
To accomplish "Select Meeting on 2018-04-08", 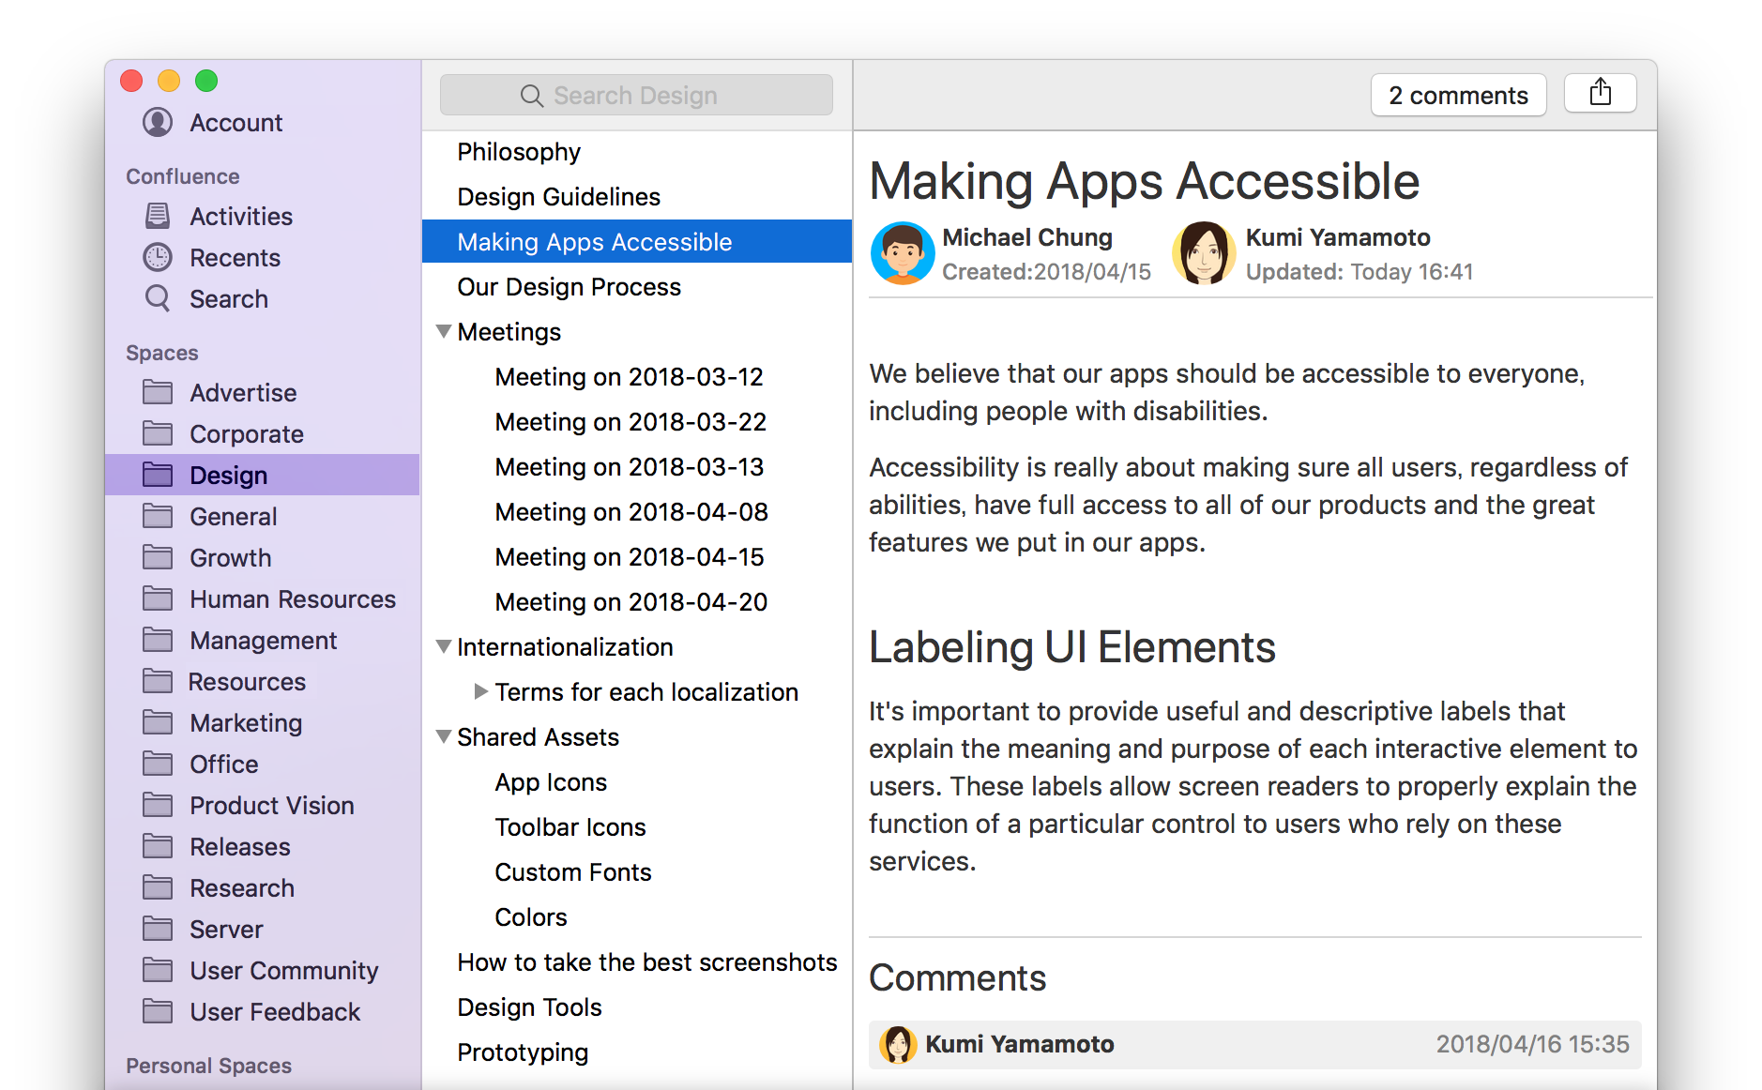I will 630,512.
